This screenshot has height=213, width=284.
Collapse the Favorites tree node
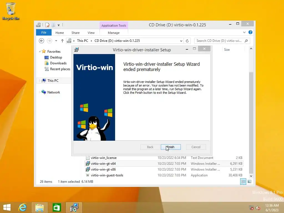(40, 51)
